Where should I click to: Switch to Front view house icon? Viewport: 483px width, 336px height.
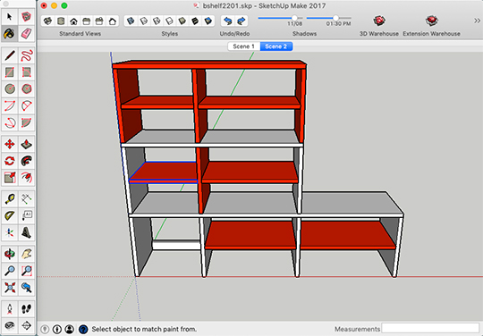pyautogui.click(x=73, y=21)
